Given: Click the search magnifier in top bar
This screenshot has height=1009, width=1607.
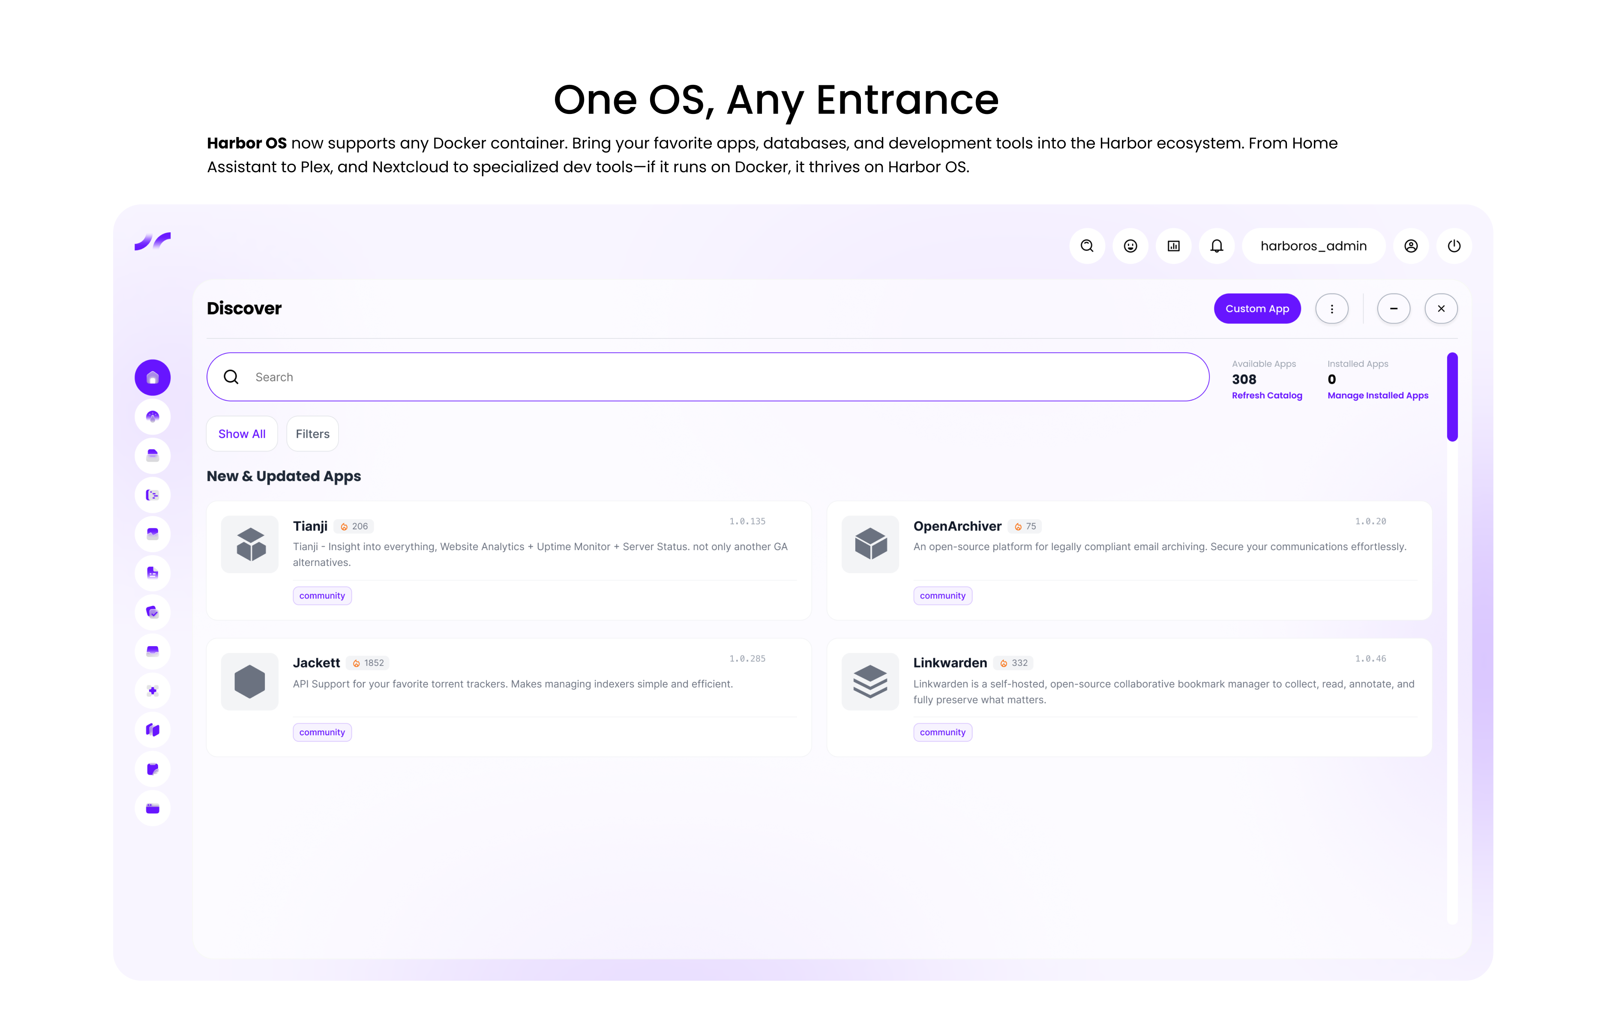Looking at the screenshot, I should click(1087, 246).
